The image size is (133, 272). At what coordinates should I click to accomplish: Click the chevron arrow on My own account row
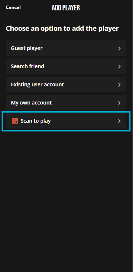coord(119,103)
